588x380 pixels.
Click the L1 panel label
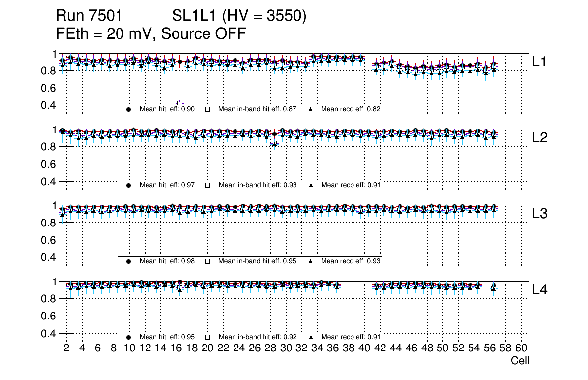(x=539, y=62)
